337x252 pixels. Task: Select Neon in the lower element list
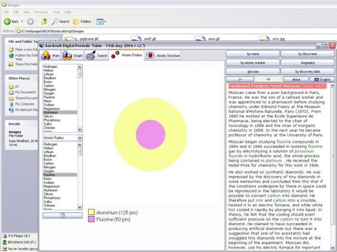point(48,179)
